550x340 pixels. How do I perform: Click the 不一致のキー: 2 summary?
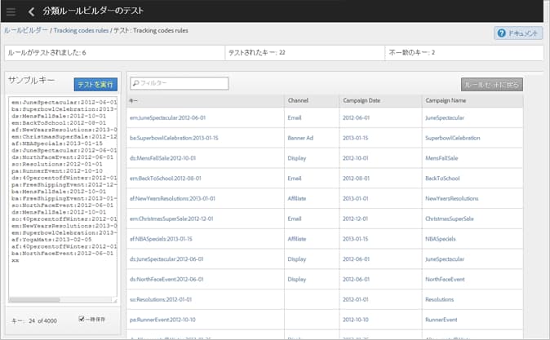[x=411, y=52]
